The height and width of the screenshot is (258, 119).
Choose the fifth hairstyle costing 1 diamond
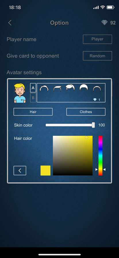97,89
